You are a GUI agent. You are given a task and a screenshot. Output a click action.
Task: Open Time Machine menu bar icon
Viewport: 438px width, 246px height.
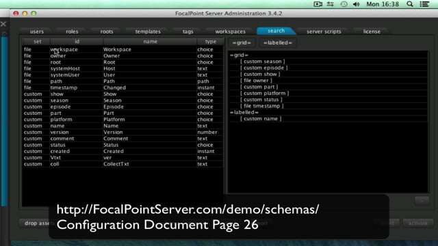(344, 4)
